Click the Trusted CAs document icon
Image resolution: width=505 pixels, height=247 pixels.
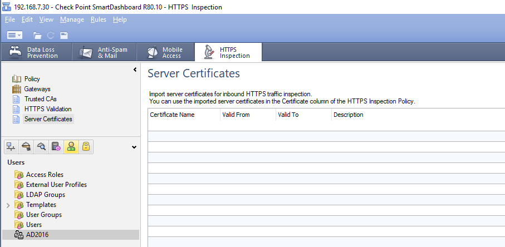pos(16,98)
